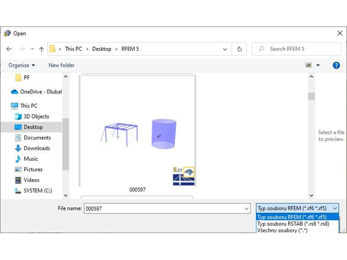
Task: Click the Search RFEM 5 field
Action: click(296, 49)
